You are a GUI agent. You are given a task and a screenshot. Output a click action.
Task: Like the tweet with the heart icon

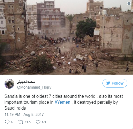pyautogui.click(x=38, y=122)
